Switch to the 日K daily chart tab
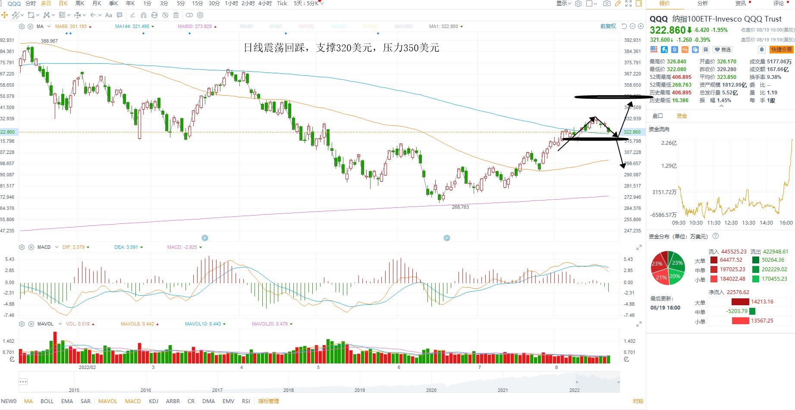Viewport: 795px width, 410px height. [x=63, y=3]
